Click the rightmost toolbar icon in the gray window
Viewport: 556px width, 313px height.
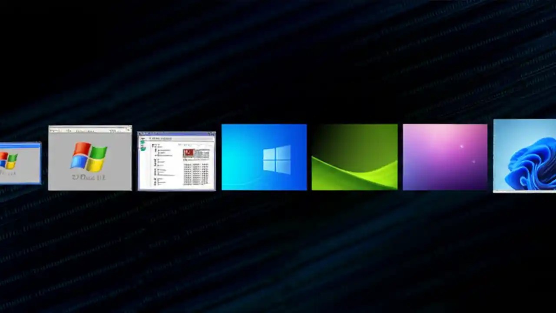coord(128,129)
